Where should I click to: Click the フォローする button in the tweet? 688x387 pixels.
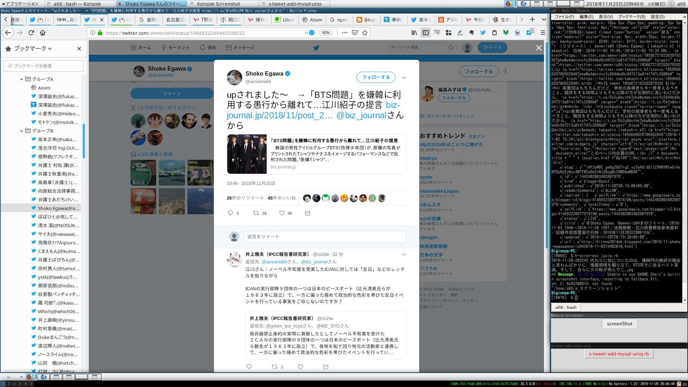(x=376, y=77)
